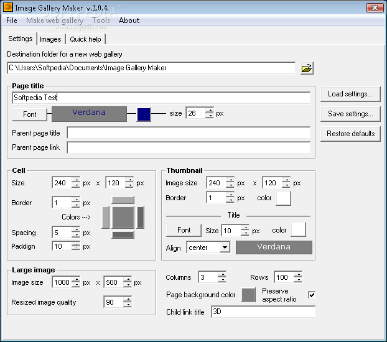The height and width of the screenshot is (342, 387).
Task: Click the Columns value field showing 3
Action: click(208, 277)
